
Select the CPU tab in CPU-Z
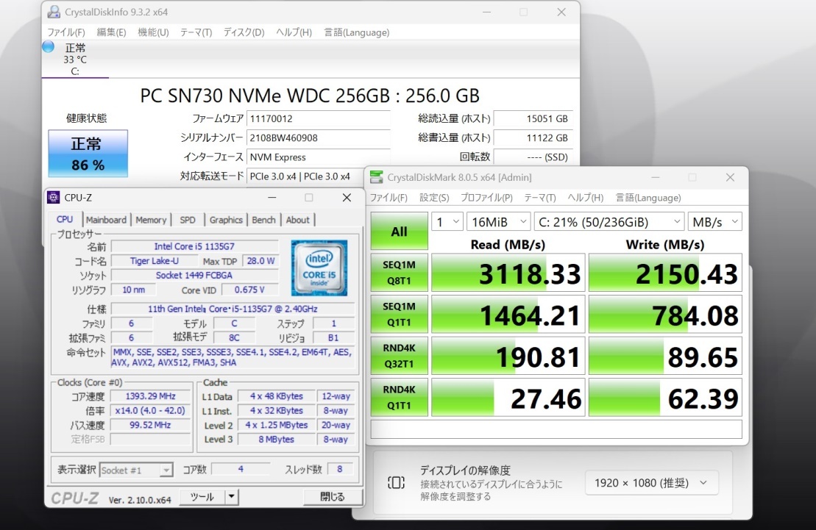pos(65,220)
